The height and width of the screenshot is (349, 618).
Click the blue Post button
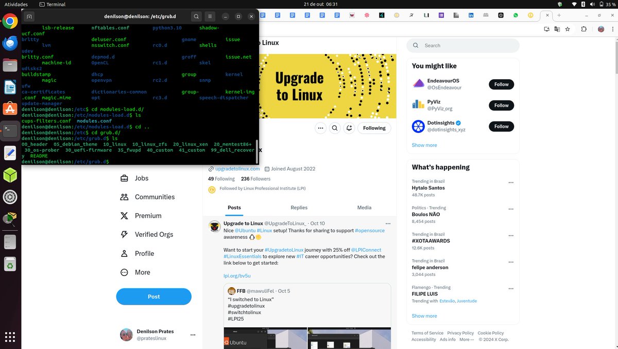coord(153,296)
